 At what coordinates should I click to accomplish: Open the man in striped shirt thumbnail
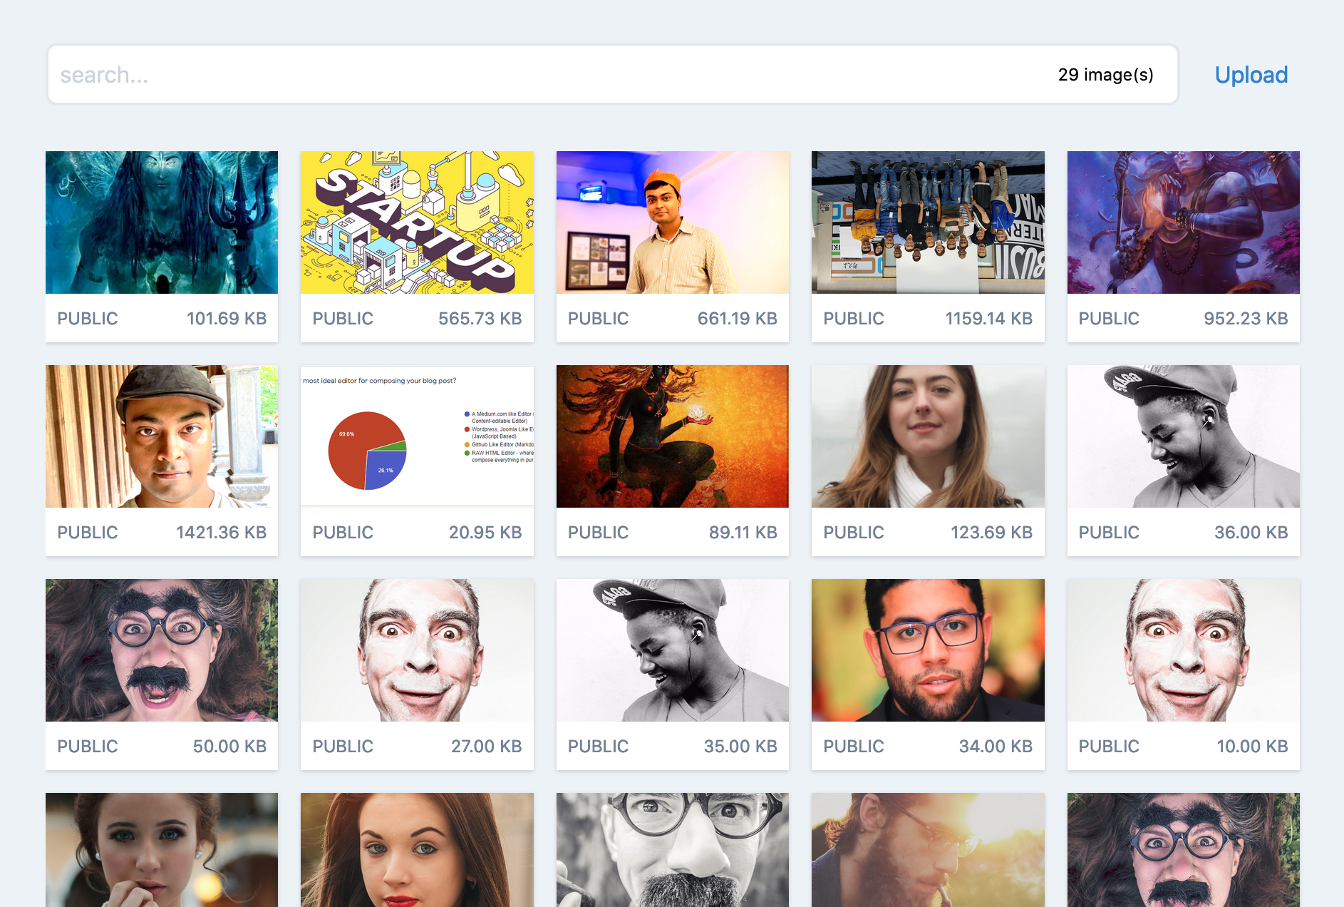point(673,222)
